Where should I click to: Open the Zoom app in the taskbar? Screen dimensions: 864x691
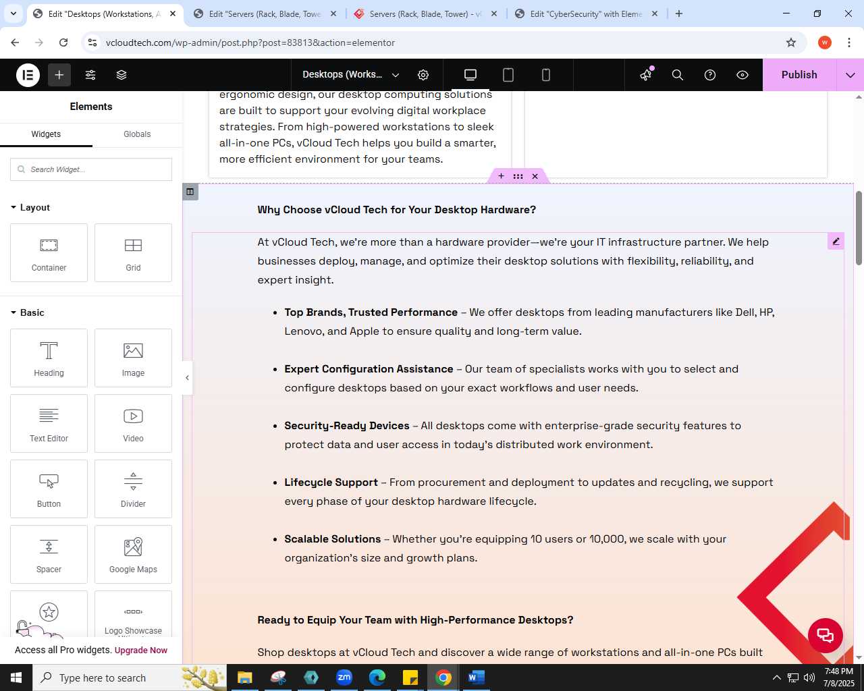click(344, 678)
